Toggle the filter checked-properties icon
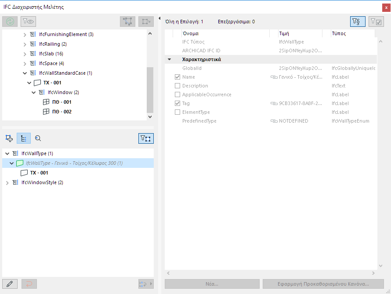The width and height of the screenshot is (391, 294). [x=377, y=22]
